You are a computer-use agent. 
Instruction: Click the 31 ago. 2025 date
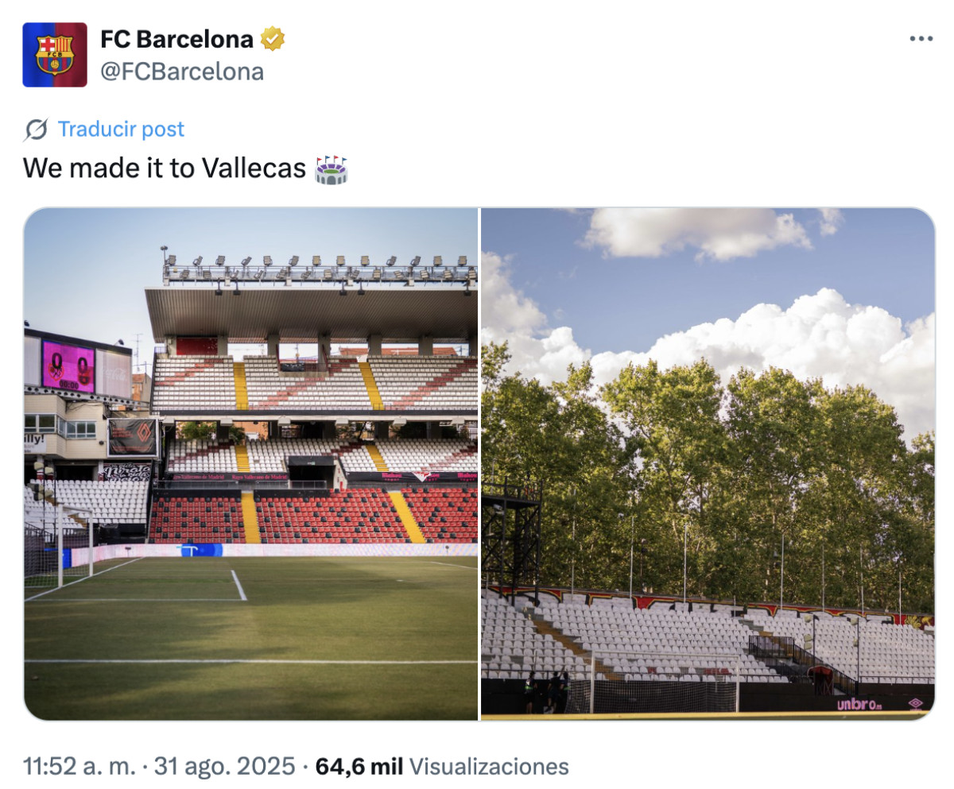225,767
